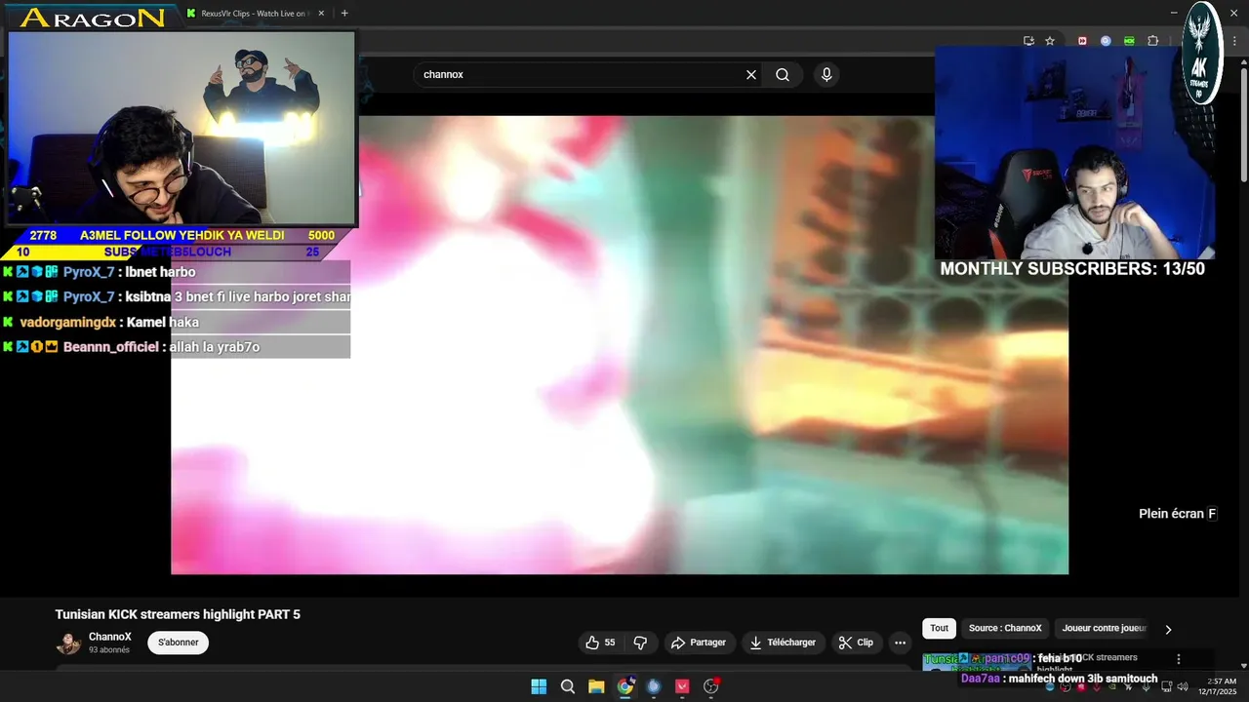This screenshot has width=1249, height=702.
Task: Click the green extension icon
Action: pyautogui.click(x=1129, y=41)
